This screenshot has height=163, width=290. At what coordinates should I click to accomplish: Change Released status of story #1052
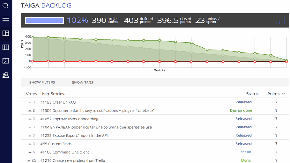[x=243, y=119]
